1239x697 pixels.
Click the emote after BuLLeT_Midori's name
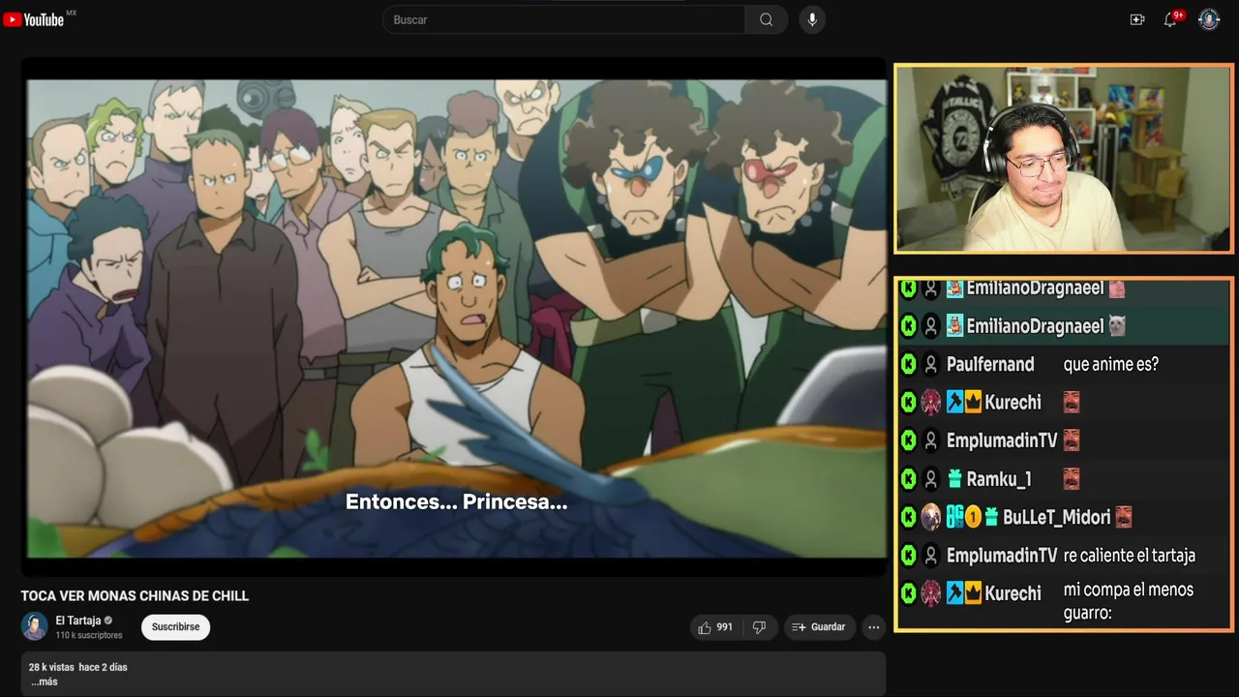tap(1123, 517)
